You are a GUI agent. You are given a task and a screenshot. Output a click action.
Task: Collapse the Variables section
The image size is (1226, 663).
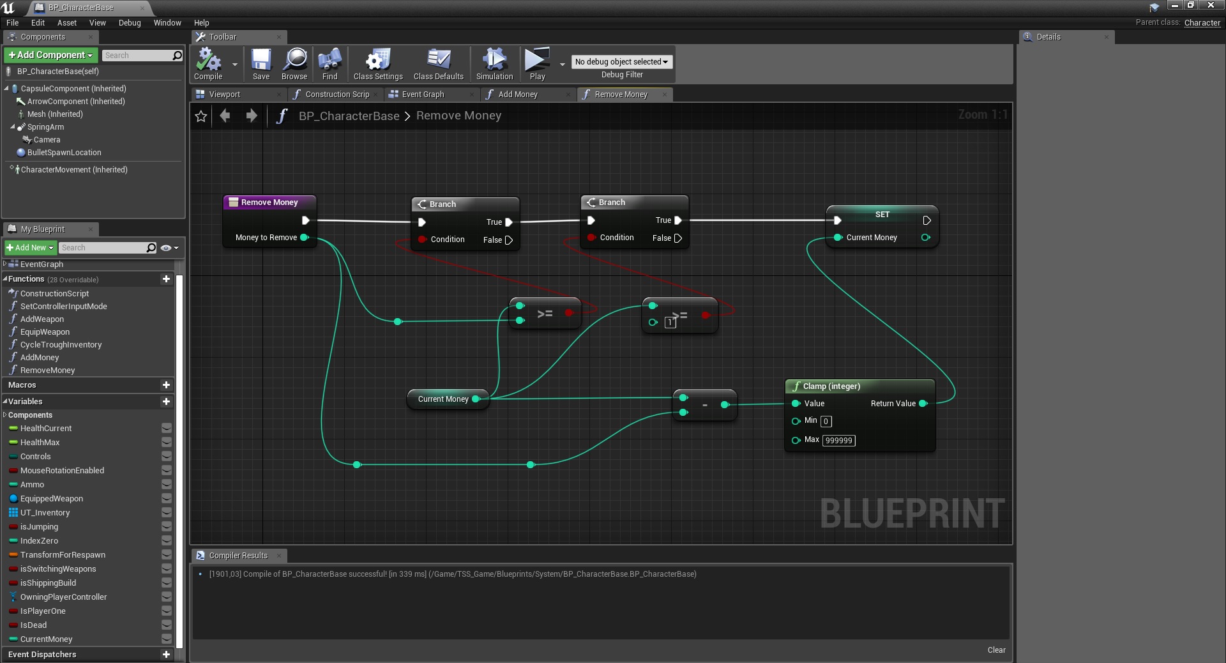[5, 402]
